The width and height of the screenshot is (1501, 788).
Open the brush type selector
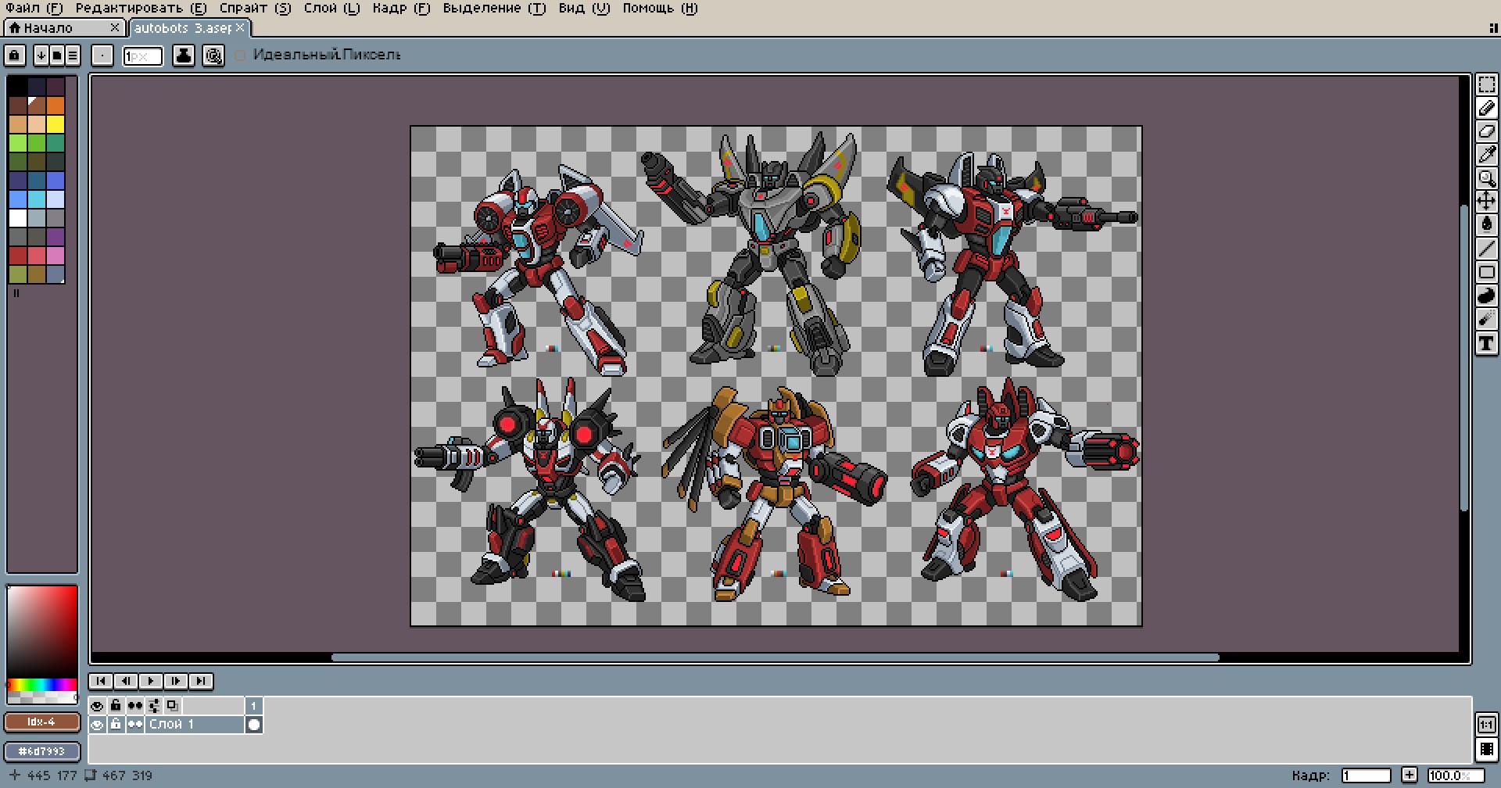[102, 56]
